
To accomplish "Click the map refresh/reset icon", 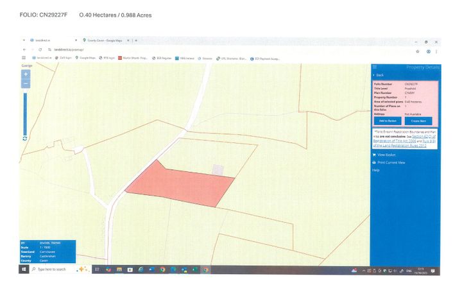I will point(24,138).
